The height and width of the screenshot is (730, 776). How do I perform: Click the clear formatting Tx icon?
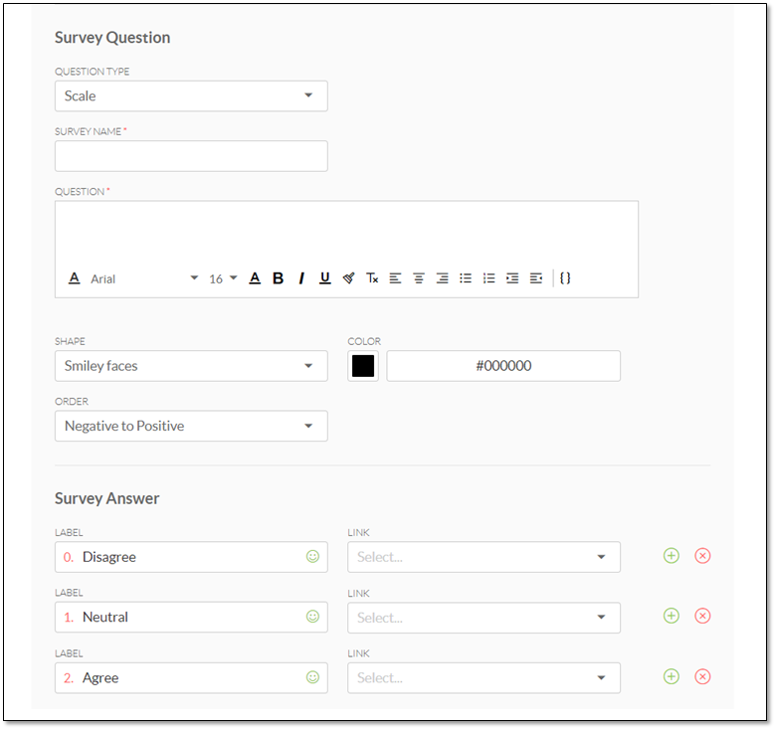tap(372, 278)
